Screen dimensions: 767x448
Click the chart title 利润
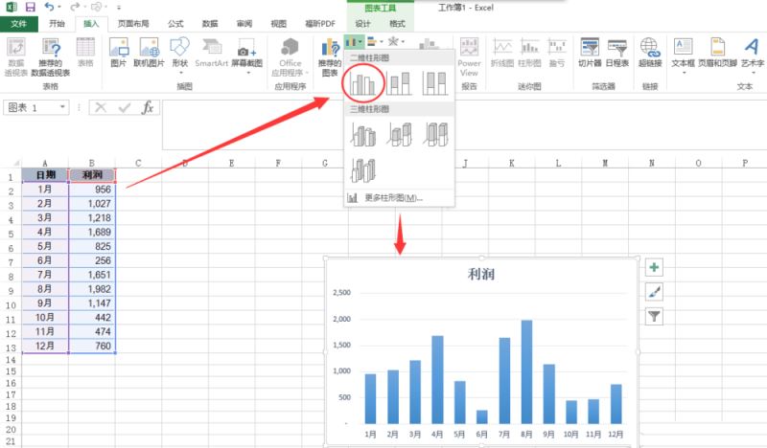pos(481,274)
